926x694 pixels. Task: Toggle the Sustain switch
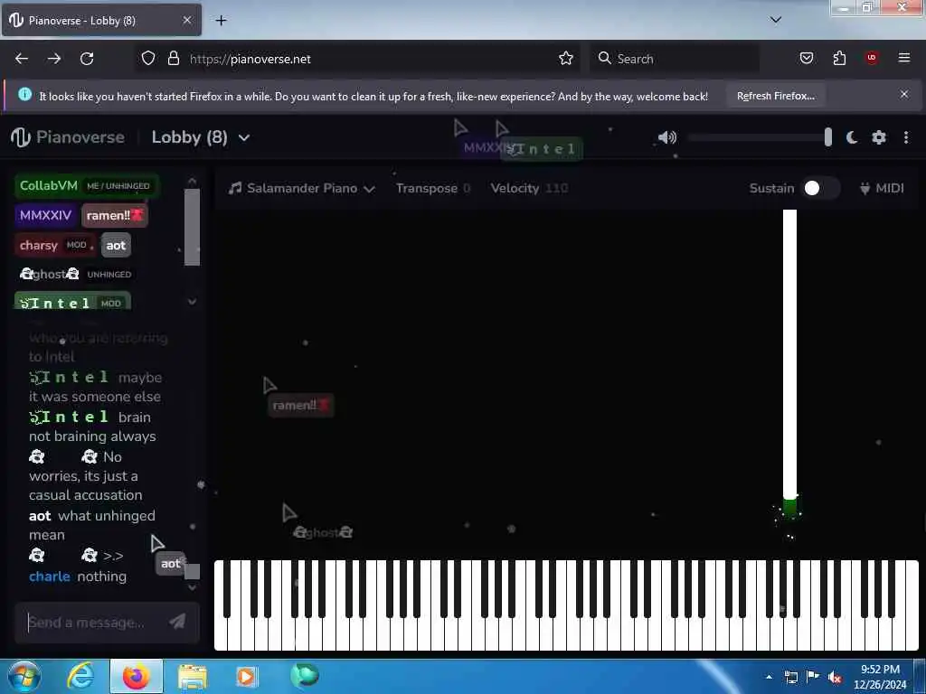coord(820,188)
